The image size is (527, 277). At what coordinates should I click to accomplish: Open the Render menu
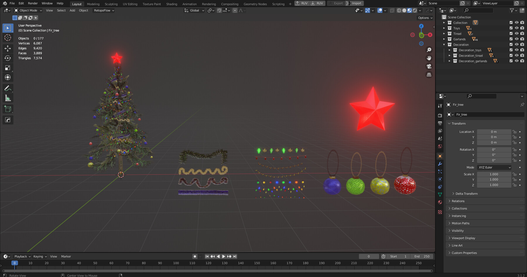(32, 3)
